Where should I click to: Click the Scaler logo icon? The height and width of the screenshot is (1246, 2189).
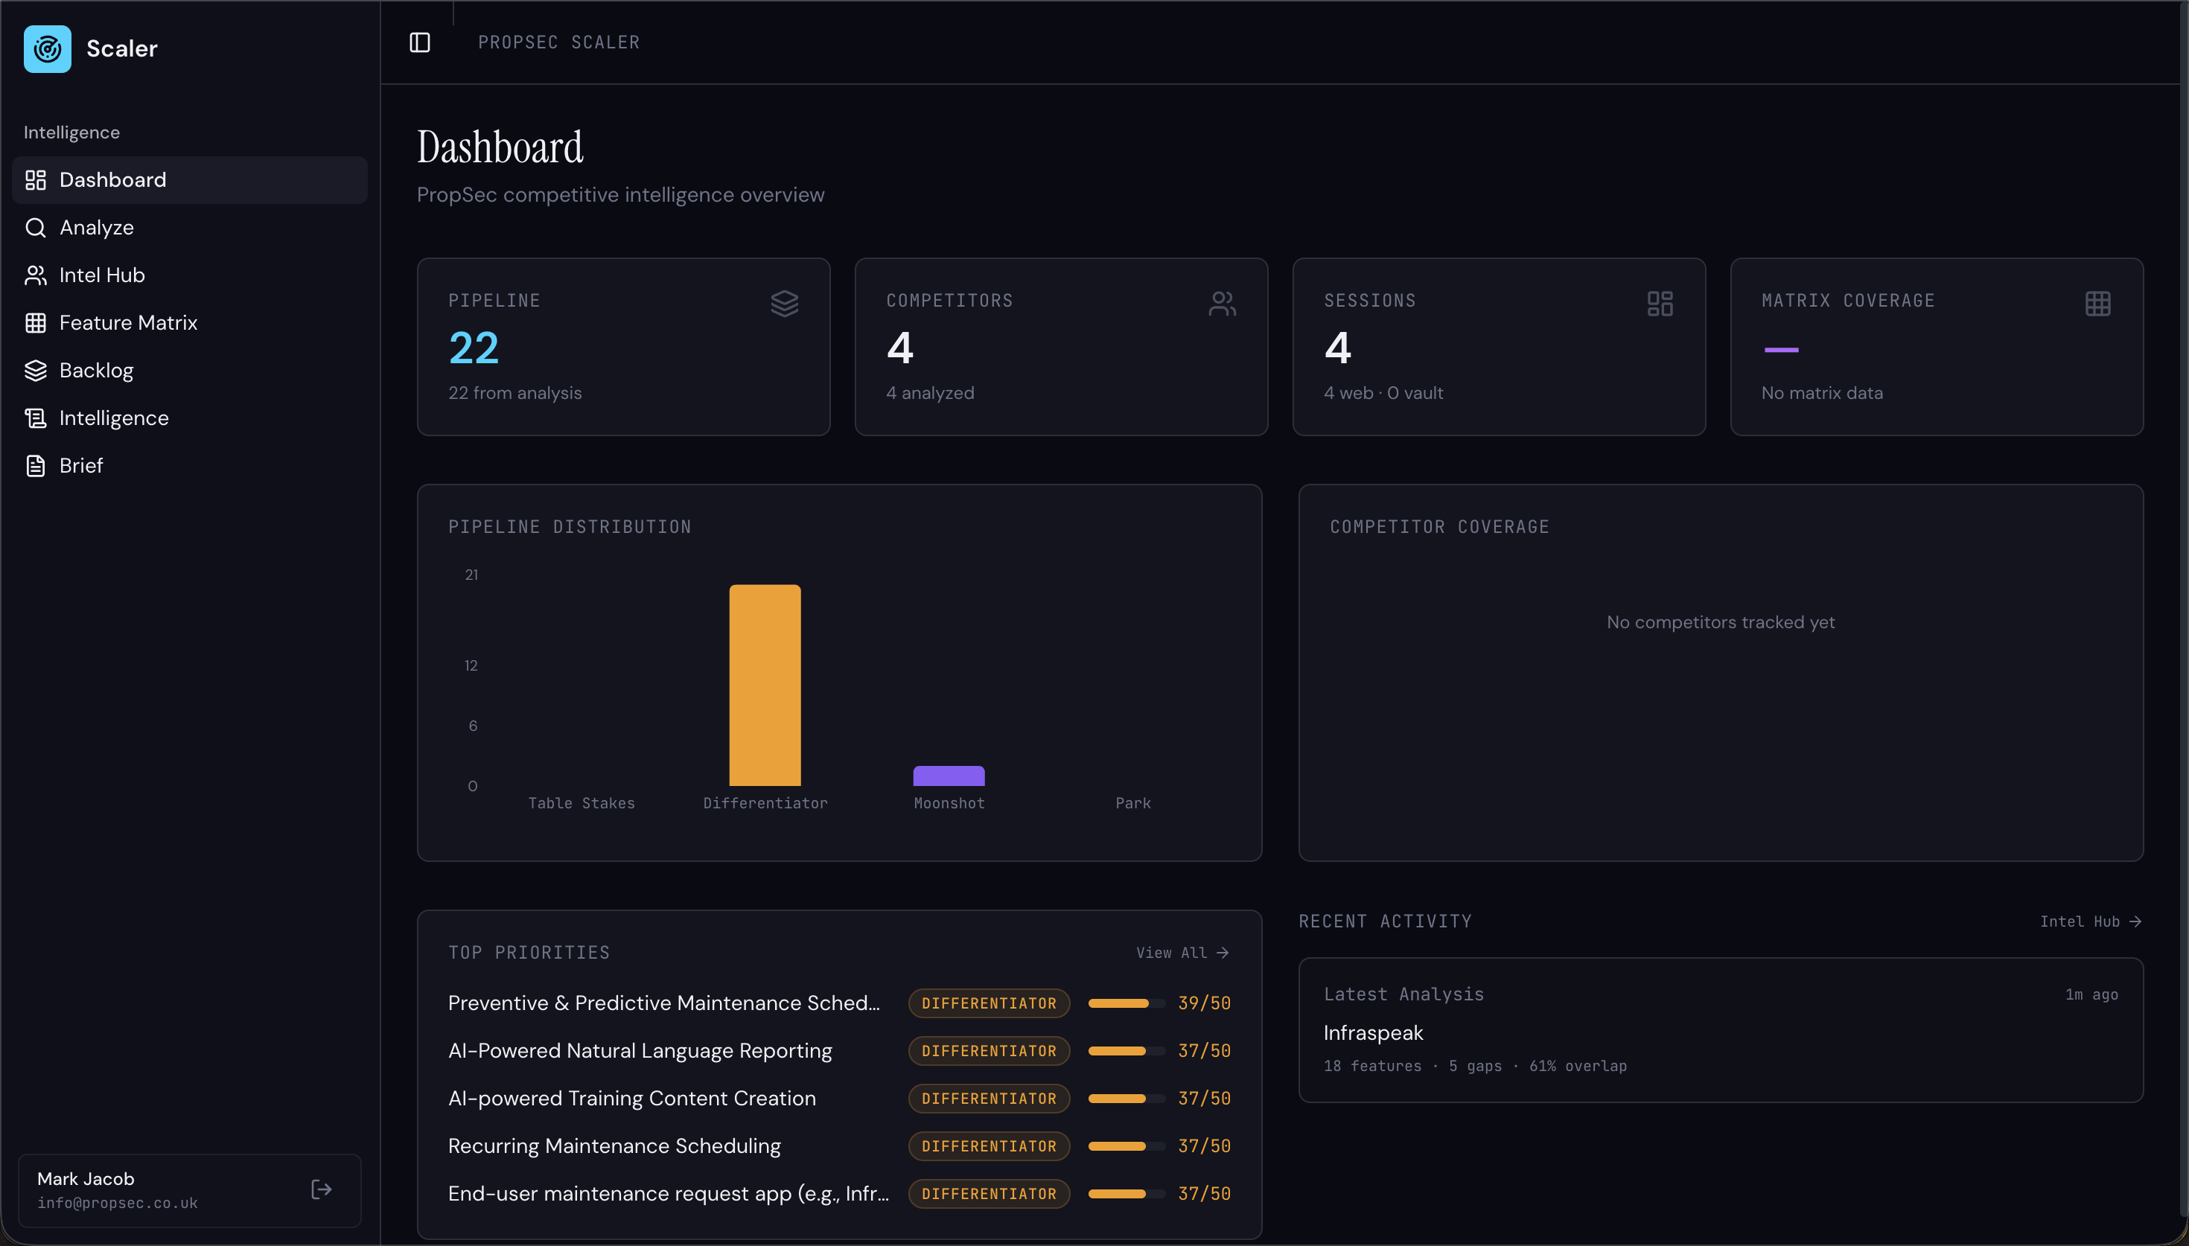(x=47, y=49)
